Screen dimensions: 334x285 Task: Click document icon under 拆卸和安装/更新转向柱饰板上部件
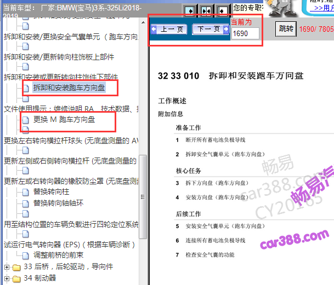click(26, 67)
